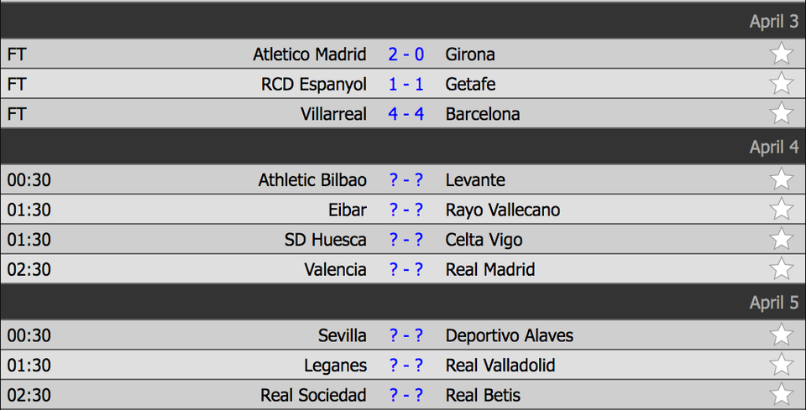806x410 pixels.
Task: Click the 1 - 1 Espanyol Getafe score
Action: tap(406, 84)
